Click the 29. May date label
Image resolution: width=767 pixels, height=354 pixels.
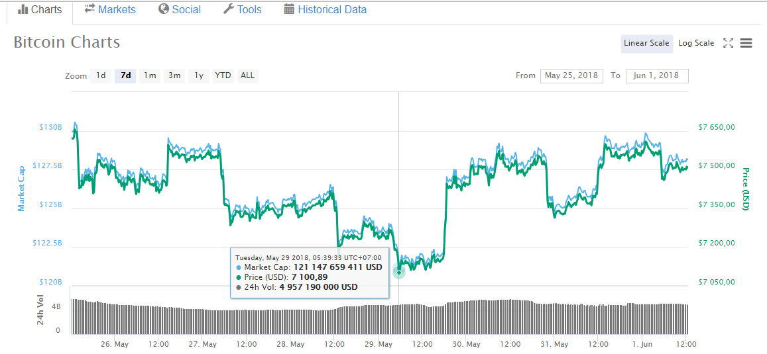379,344
